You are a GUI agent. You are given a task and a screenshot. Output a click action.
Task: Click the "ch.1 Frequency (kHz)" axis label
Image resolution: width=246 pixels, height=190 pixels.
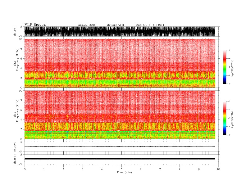(x=16, y=60)
